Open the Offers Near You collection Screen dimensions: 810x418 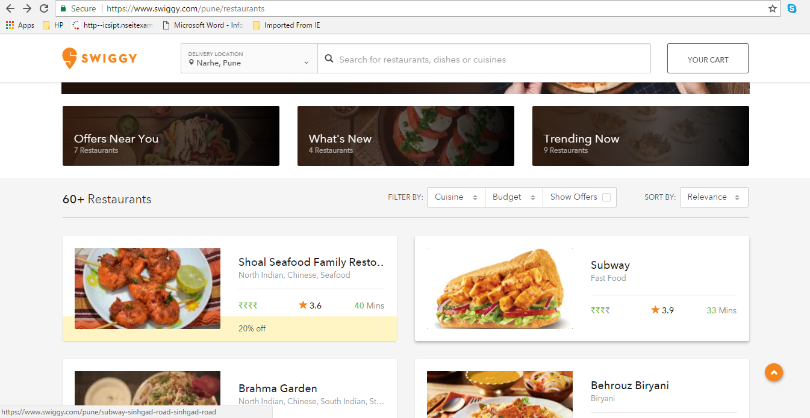coord(171,136)
